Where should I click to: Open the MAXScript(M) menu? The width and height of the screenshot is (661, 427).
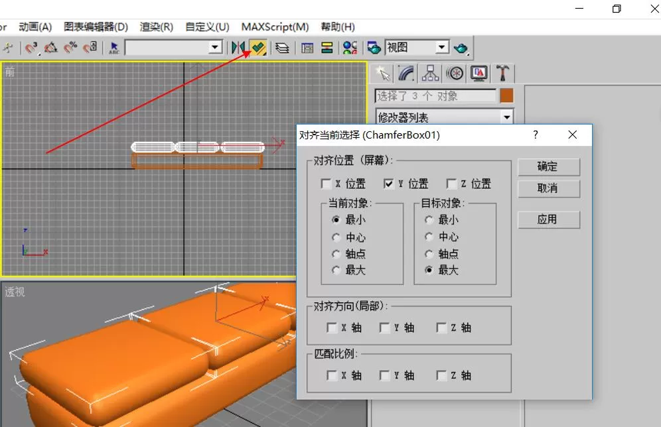click(x=275, y=27)
